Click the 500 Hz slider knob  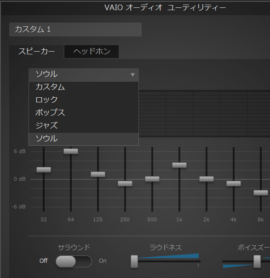click(152, 179)
